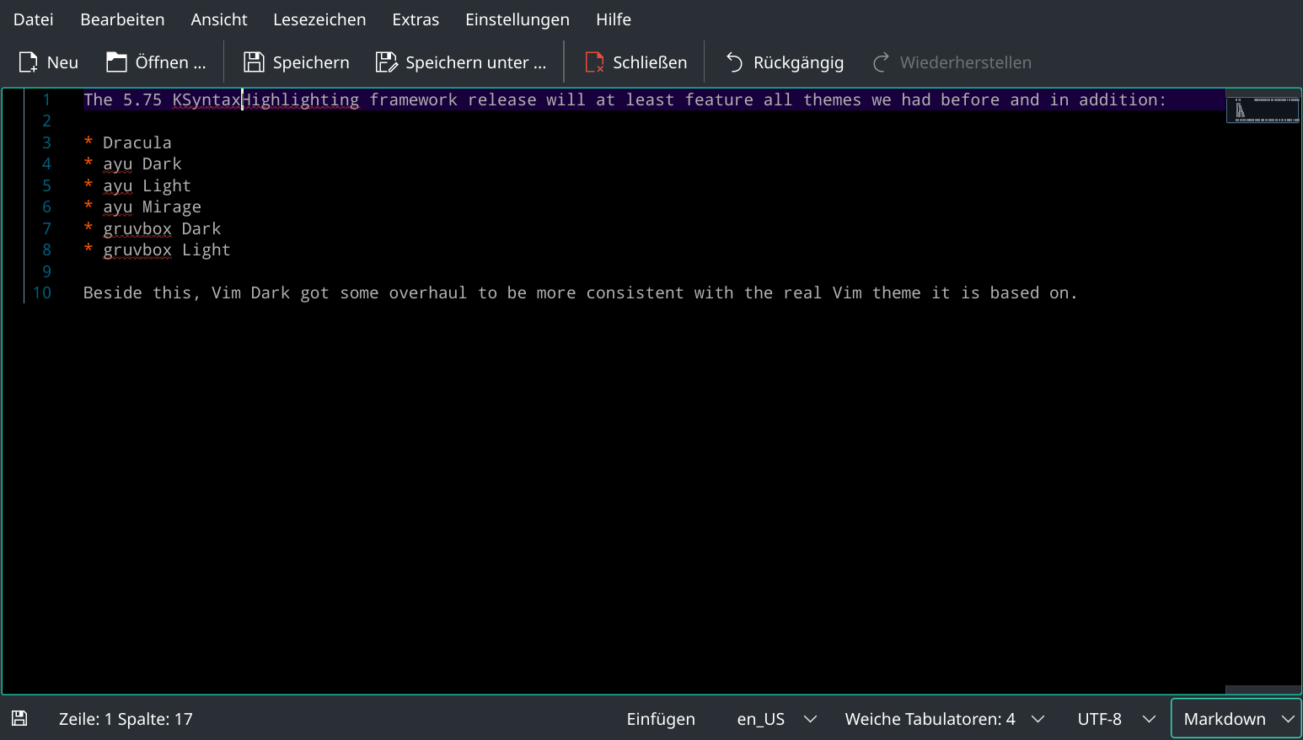Open the Hilfe menu
The height and width of the screenshot is (740, 1303).
(x=614, y=19)
